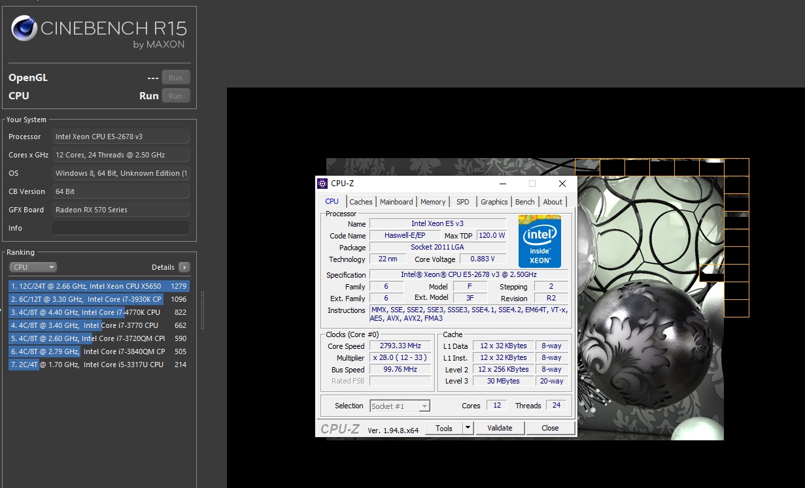The image size is (805, 488).
Task: Click the Instructions list in CPU-Z
Action: click(469, 314)
